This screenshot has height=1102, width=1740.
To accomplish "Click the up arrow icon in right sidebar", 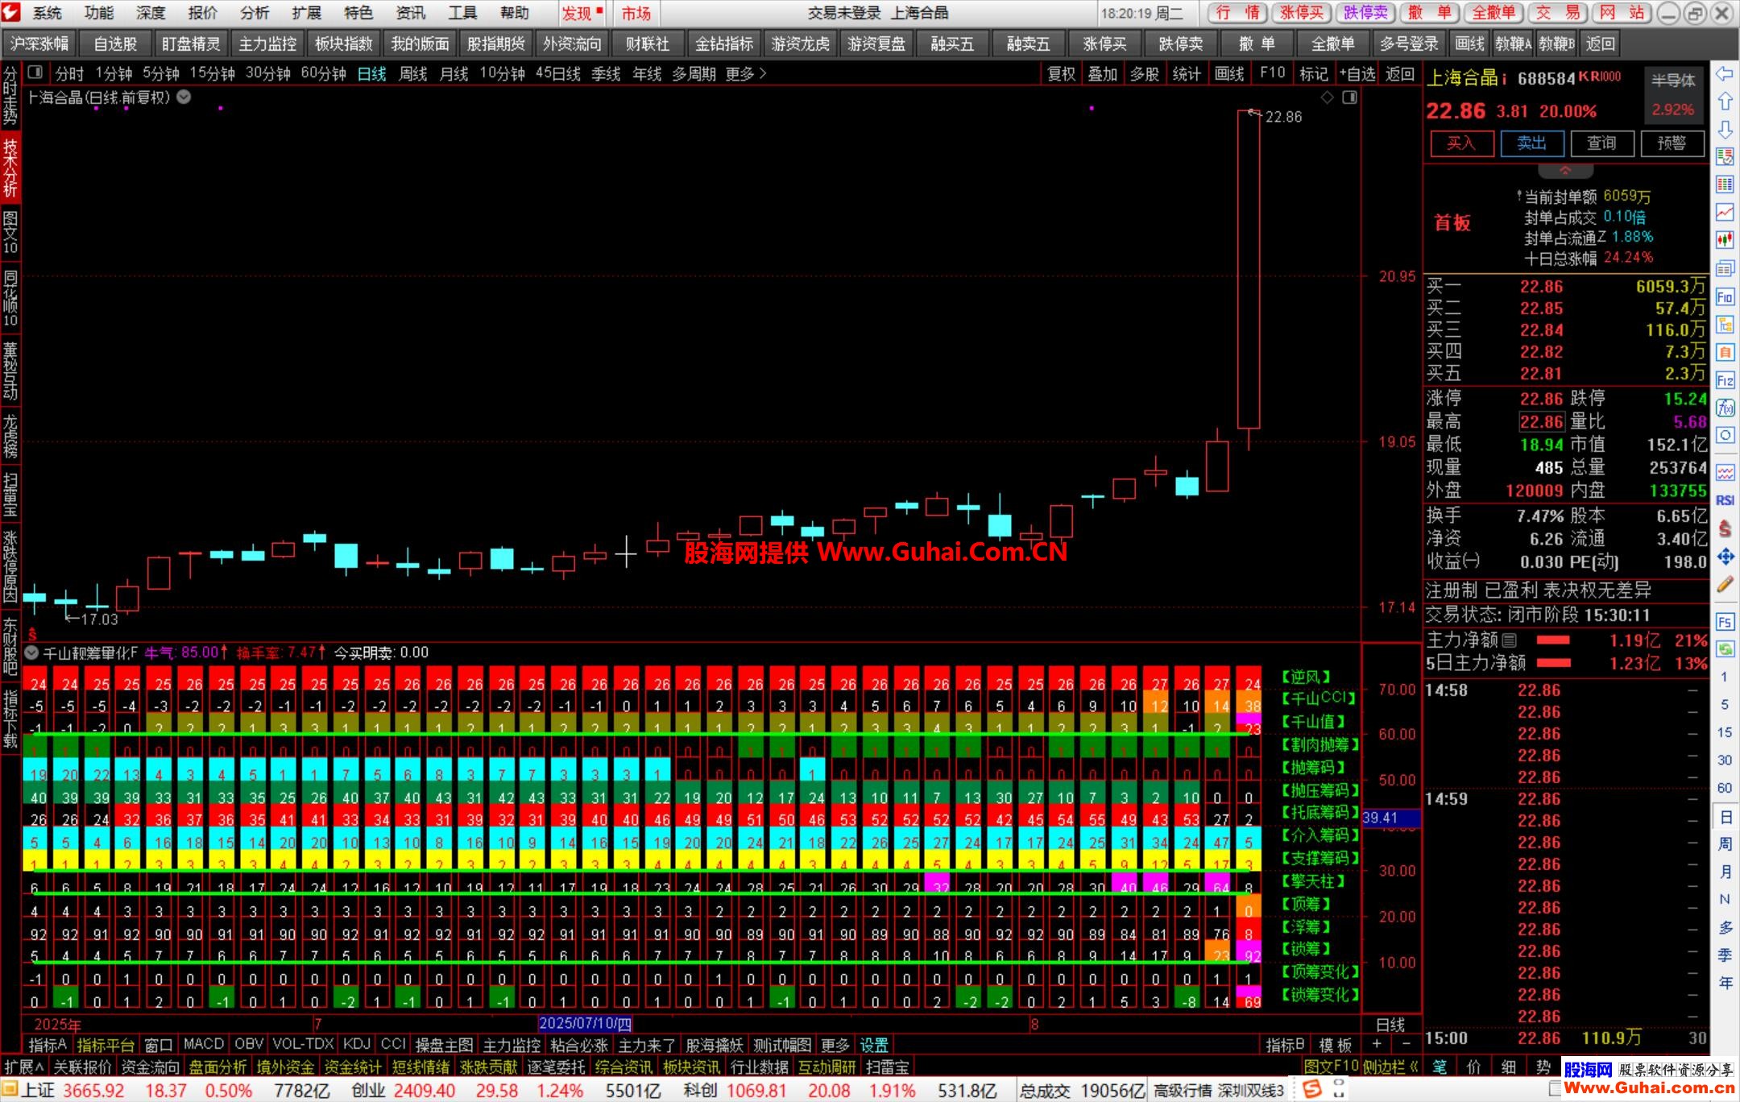I will 1724,101.
